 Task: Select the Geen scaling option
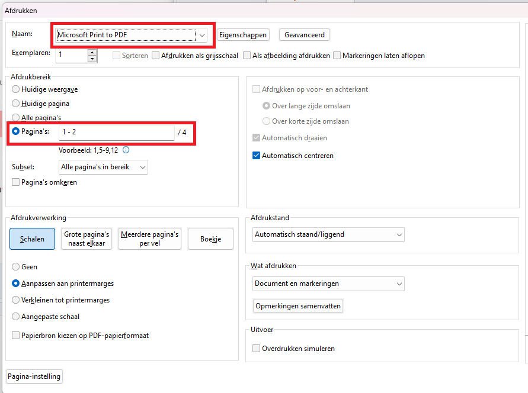point(15,267)
